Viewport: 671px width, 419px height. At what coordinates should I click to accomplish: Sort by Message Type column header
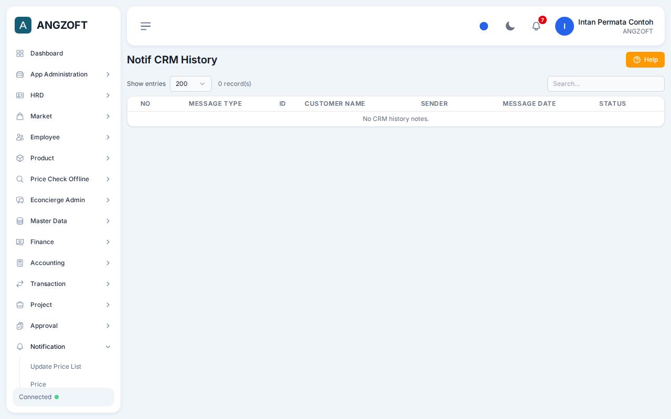[215, 104]
